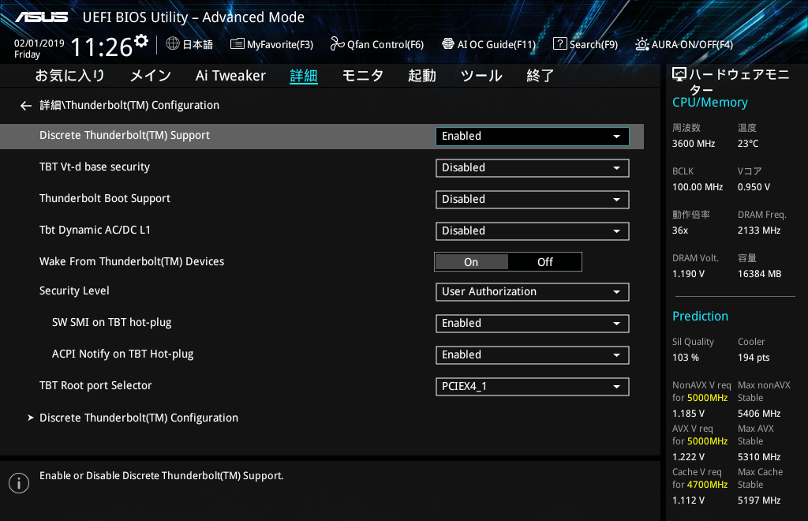
Task: Select the 終了 tab
Action: 540,76
